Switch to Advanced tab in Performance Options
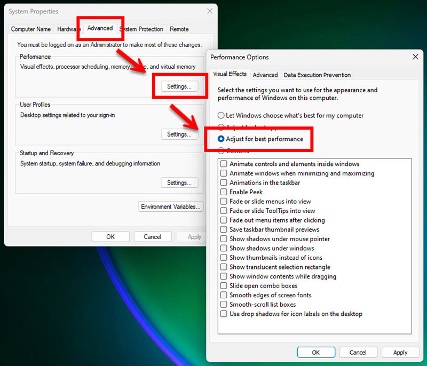Image resolution: width=427 pixels, height=366 pixels. [x=265, y=75]
